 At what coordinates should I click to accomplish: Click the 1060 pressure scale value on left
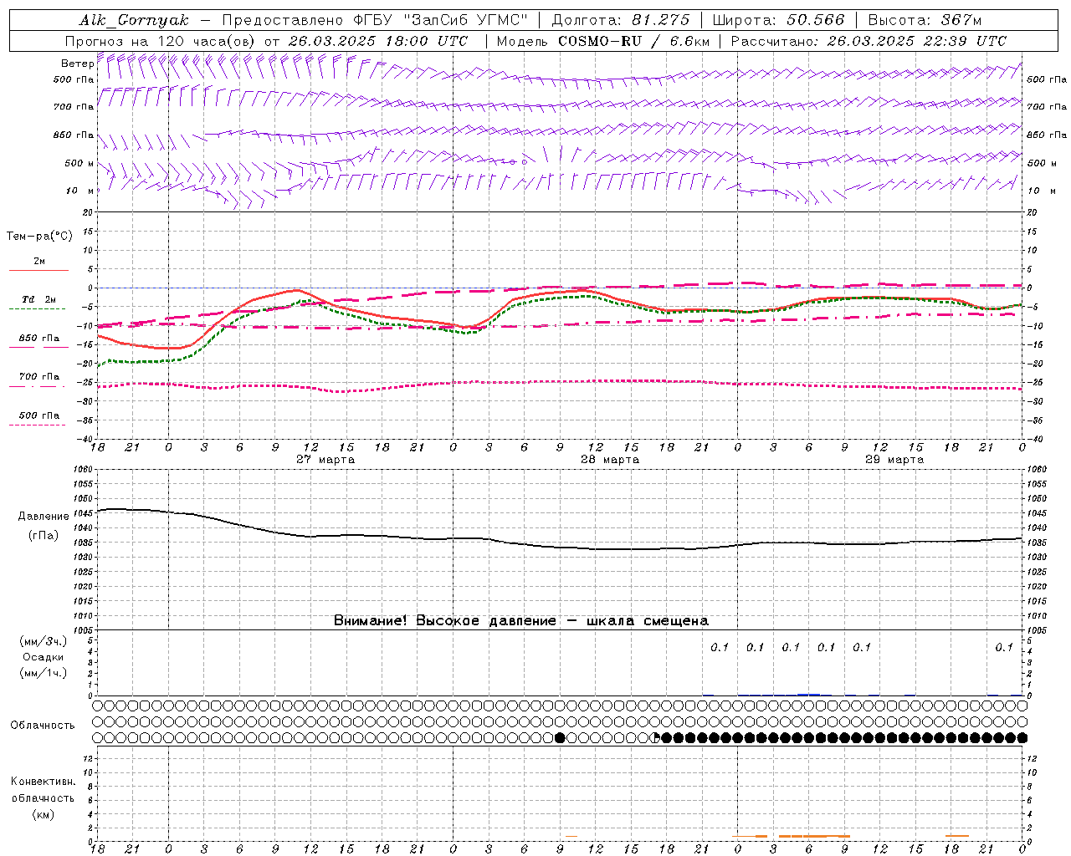[x=84, y=469]
